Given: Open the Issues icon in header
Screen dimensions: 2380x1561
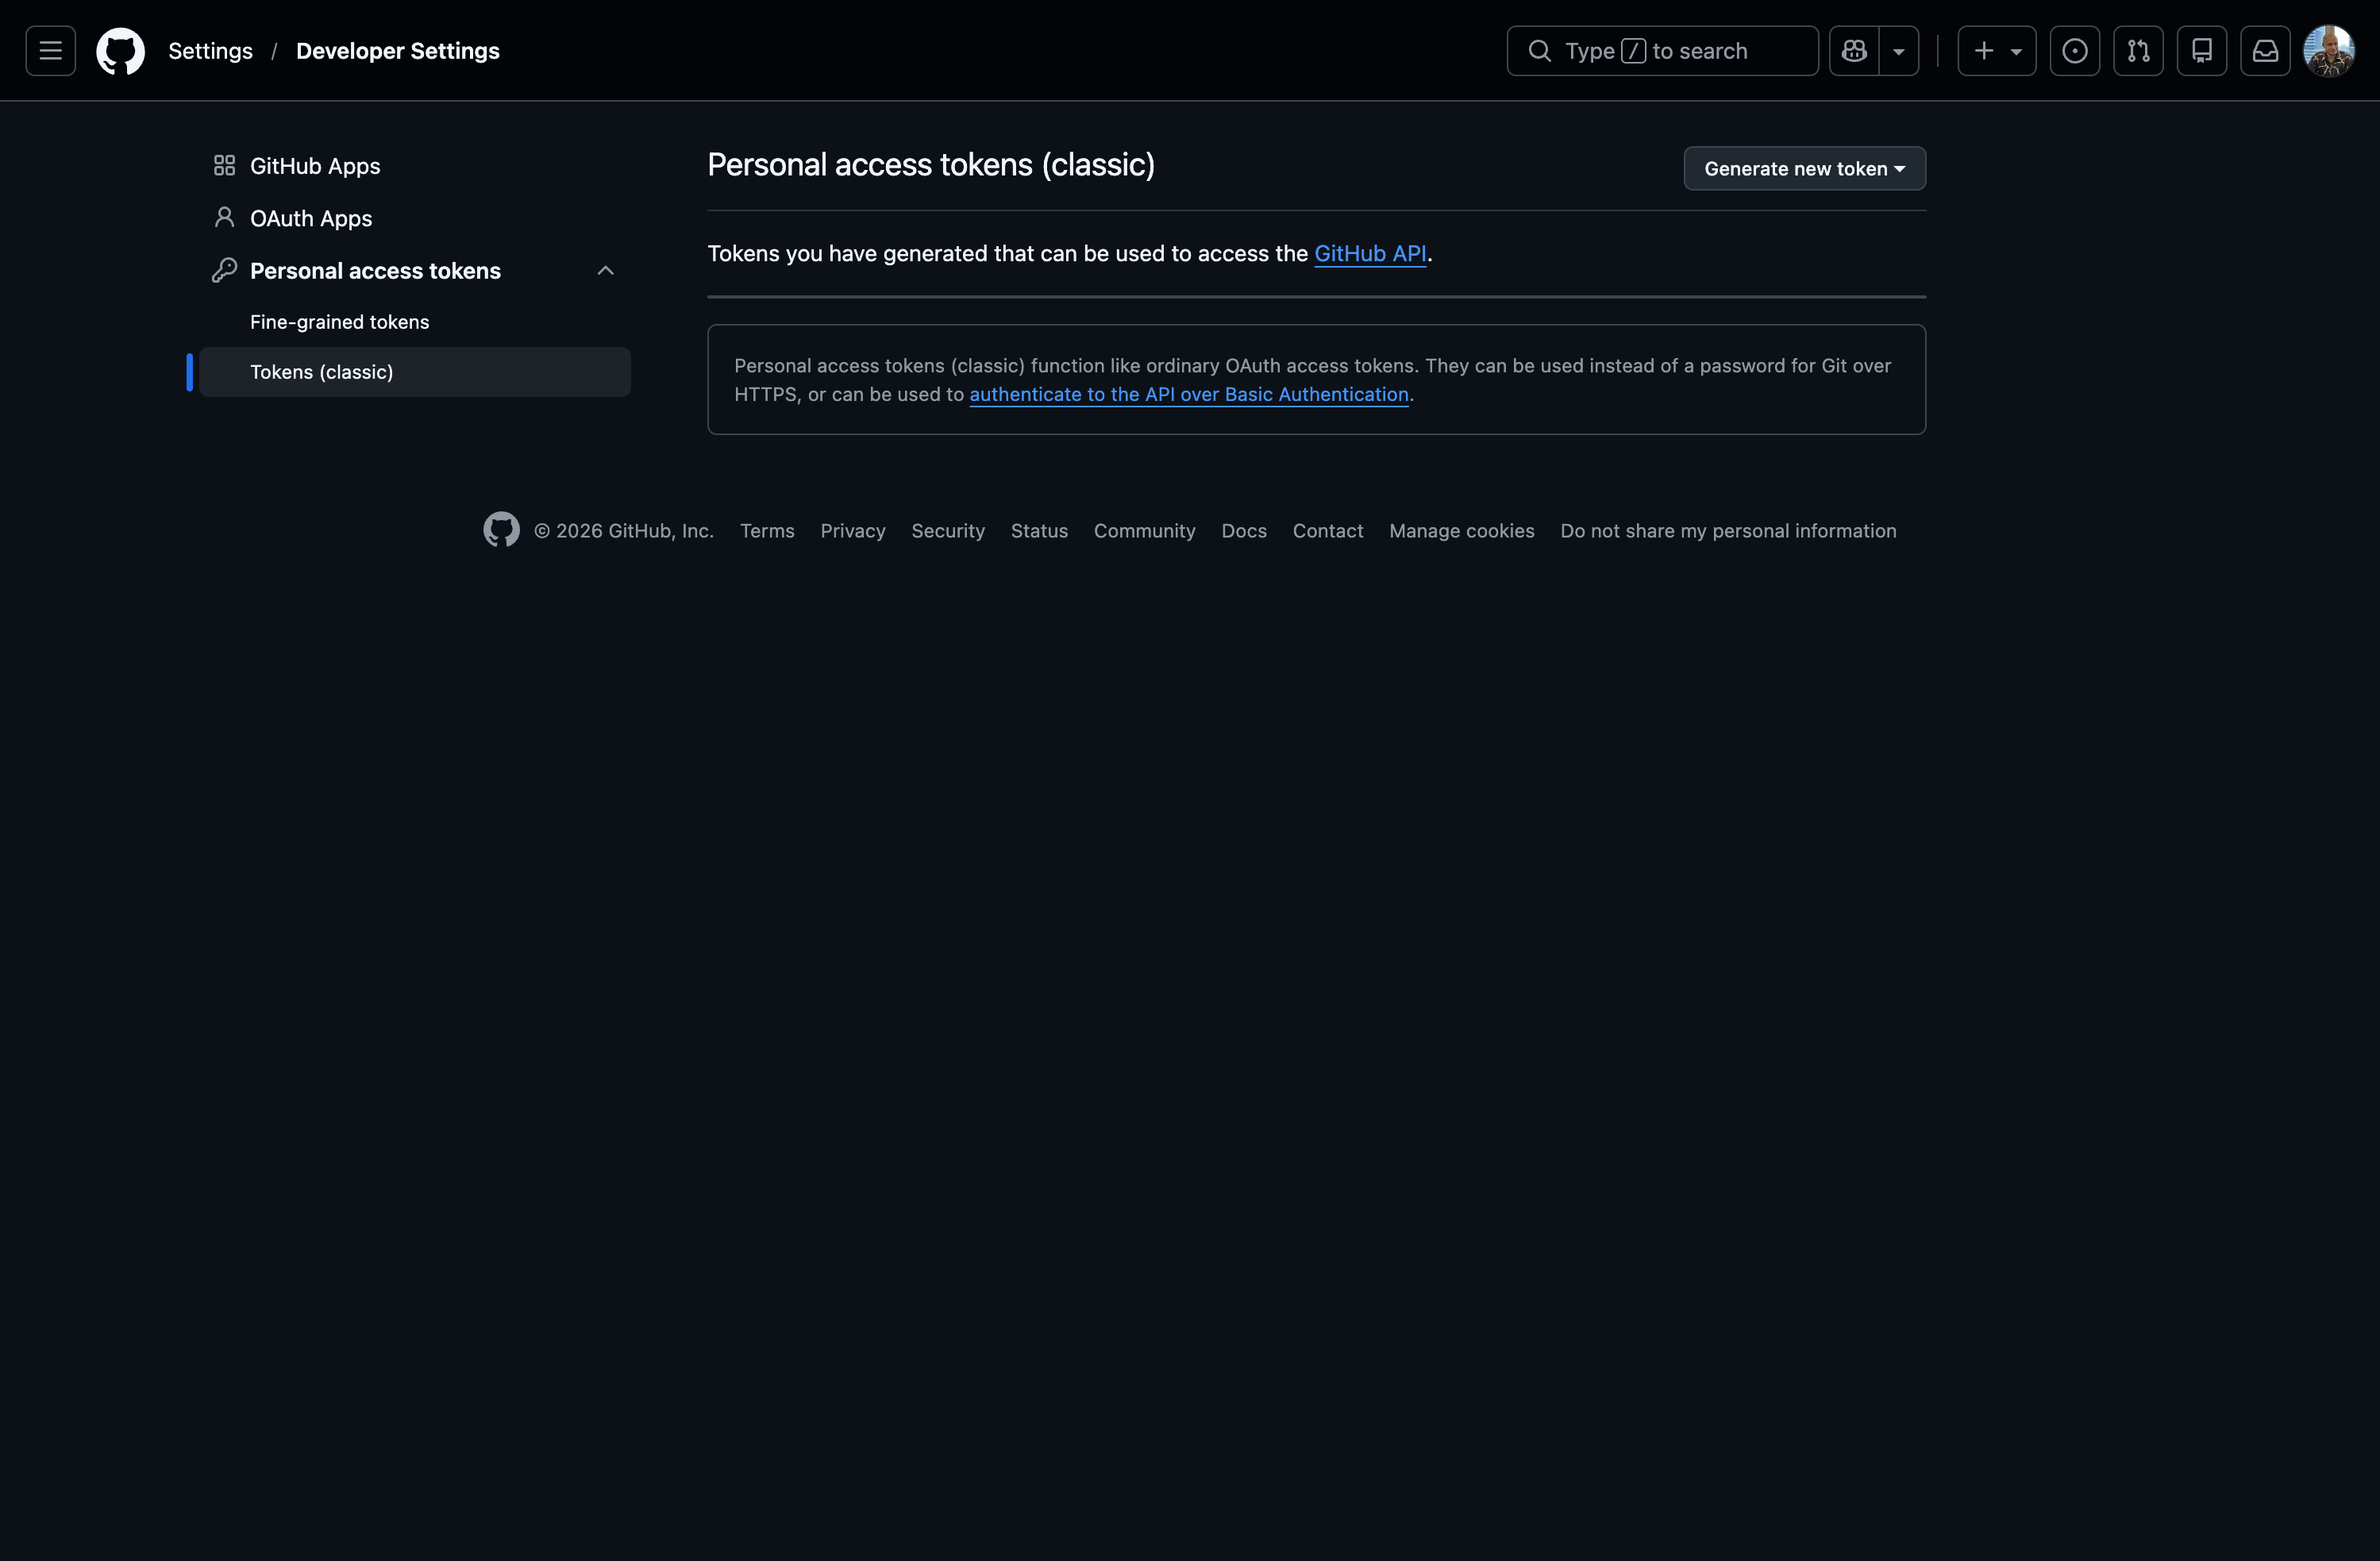Looking at the screenshot, I should 2074,51.
